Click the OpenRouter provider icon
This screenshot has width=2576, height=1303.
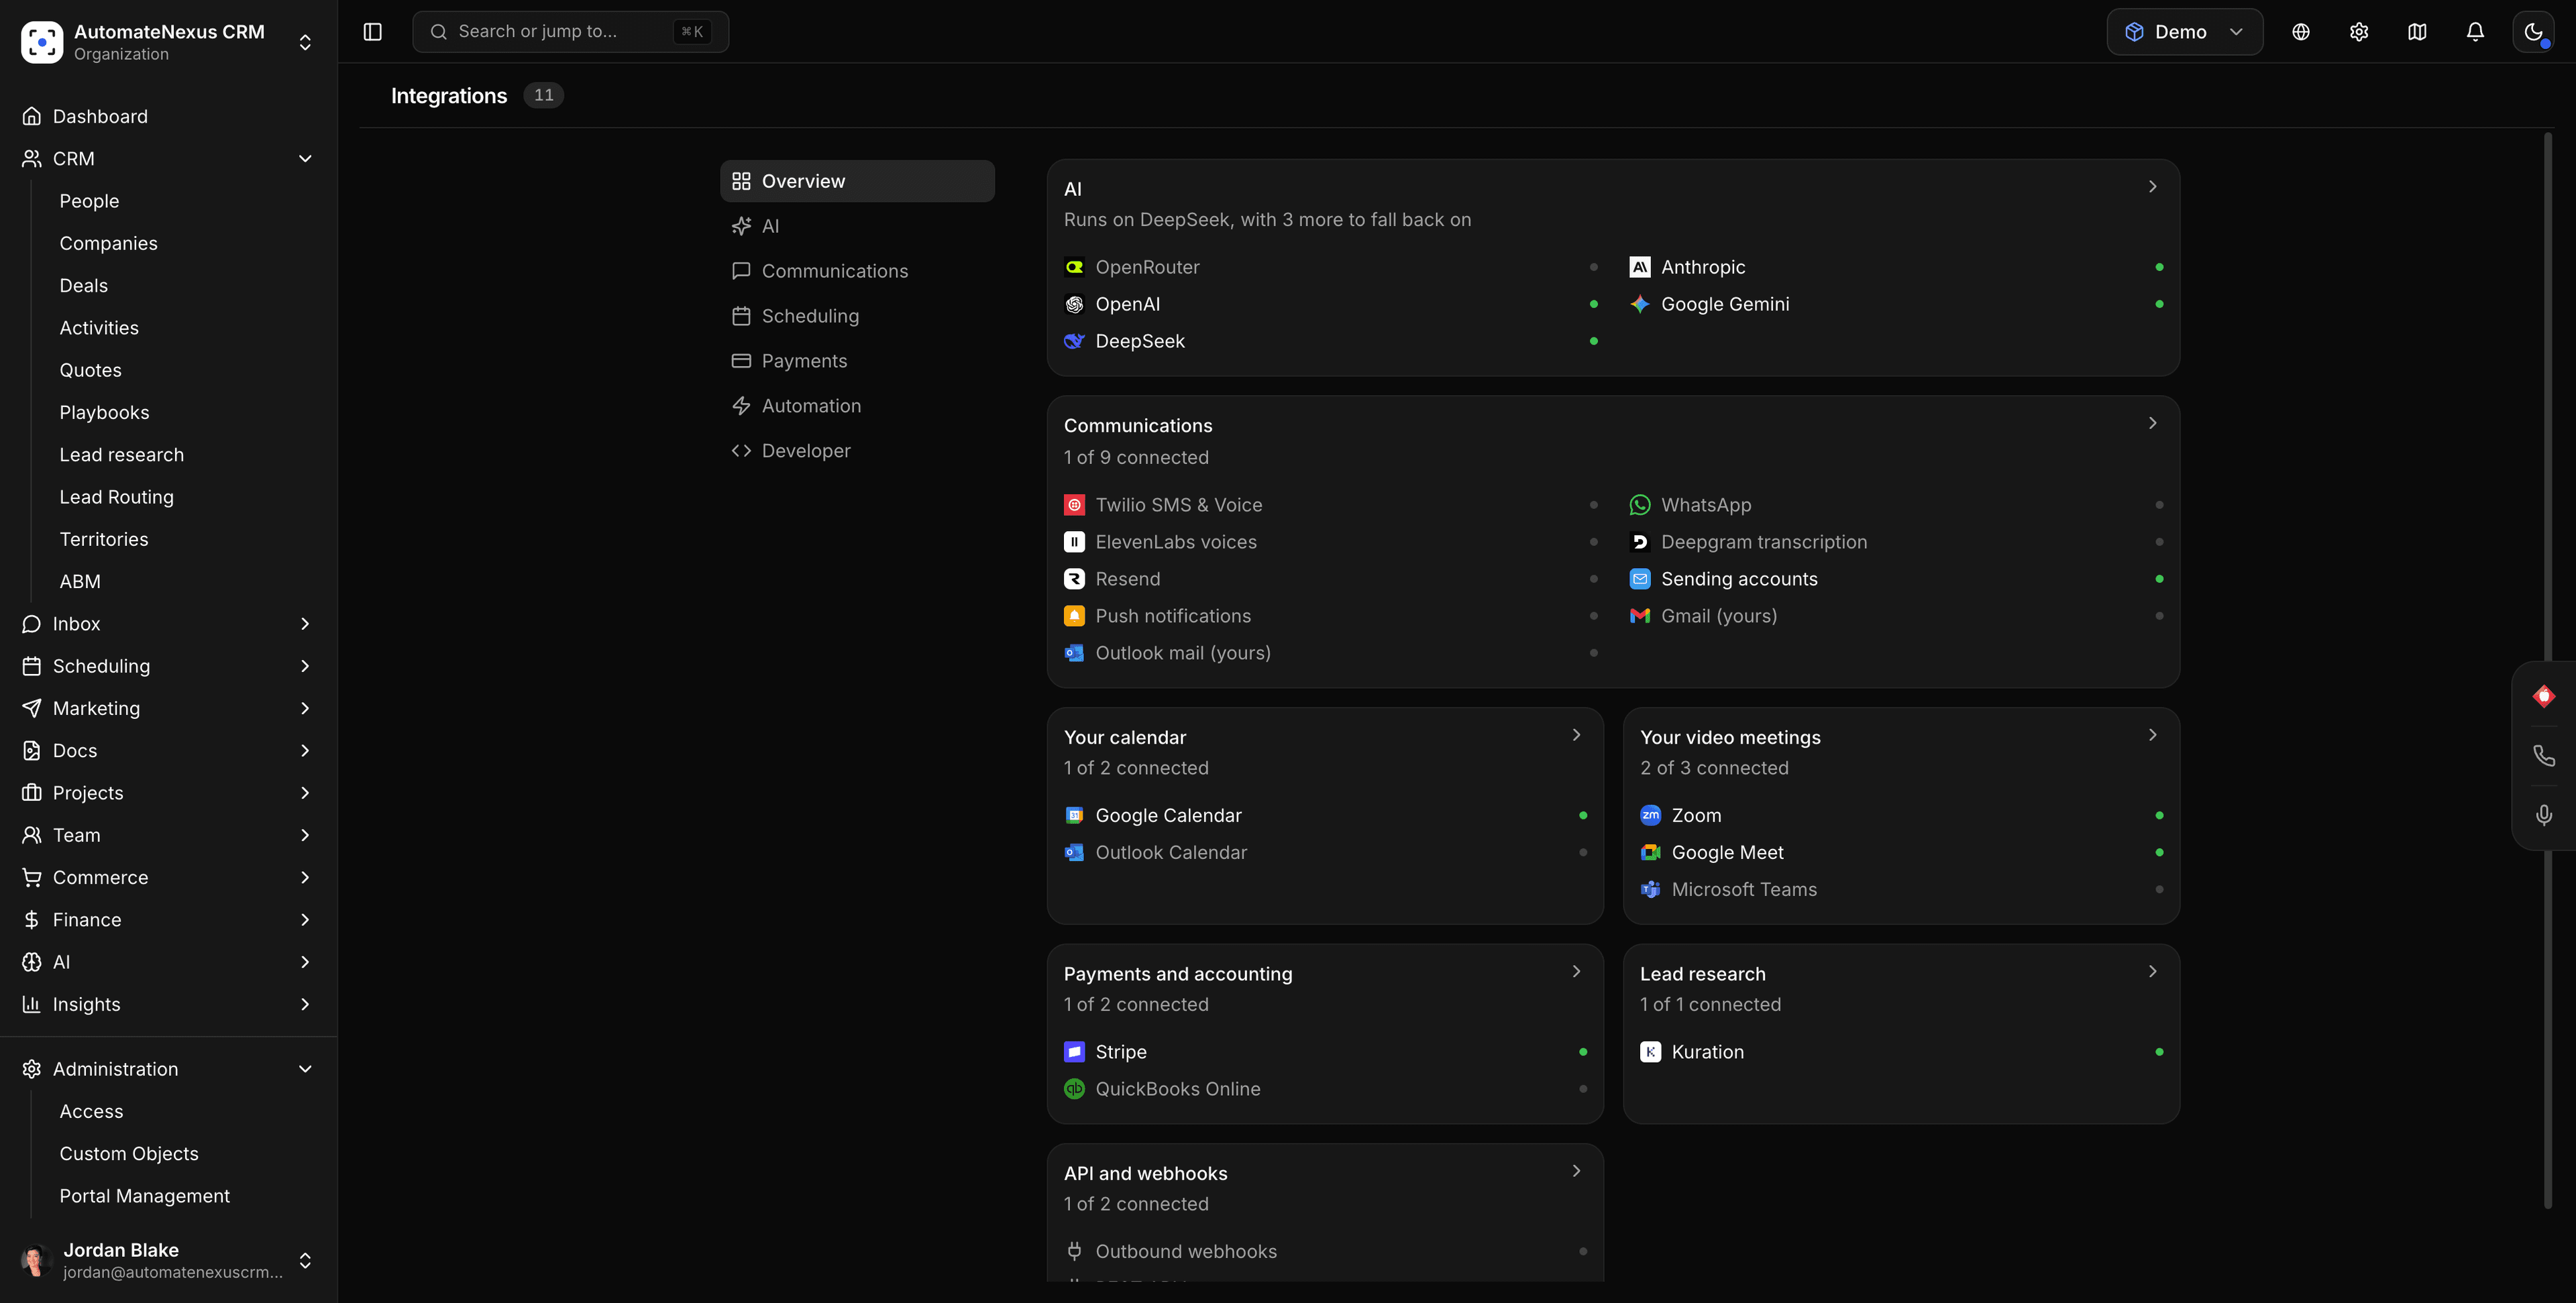pyautogui.click(x=1074, y=267)
